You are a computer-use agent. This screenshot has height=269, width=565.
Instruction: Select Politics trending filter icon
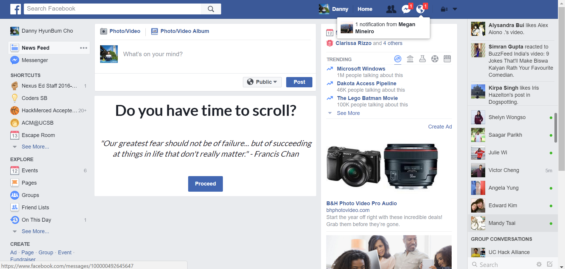[x=410, y=59]
